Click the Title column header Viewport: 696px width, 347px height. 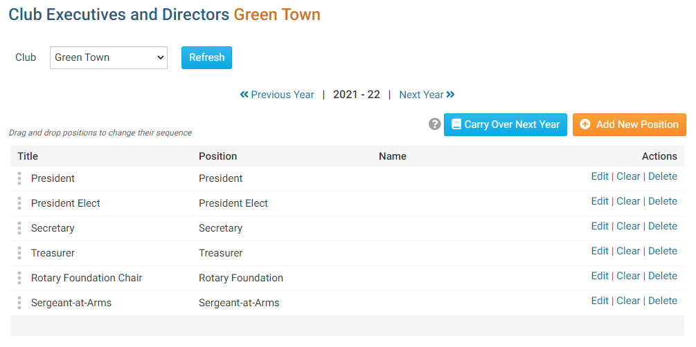[28, 156]
